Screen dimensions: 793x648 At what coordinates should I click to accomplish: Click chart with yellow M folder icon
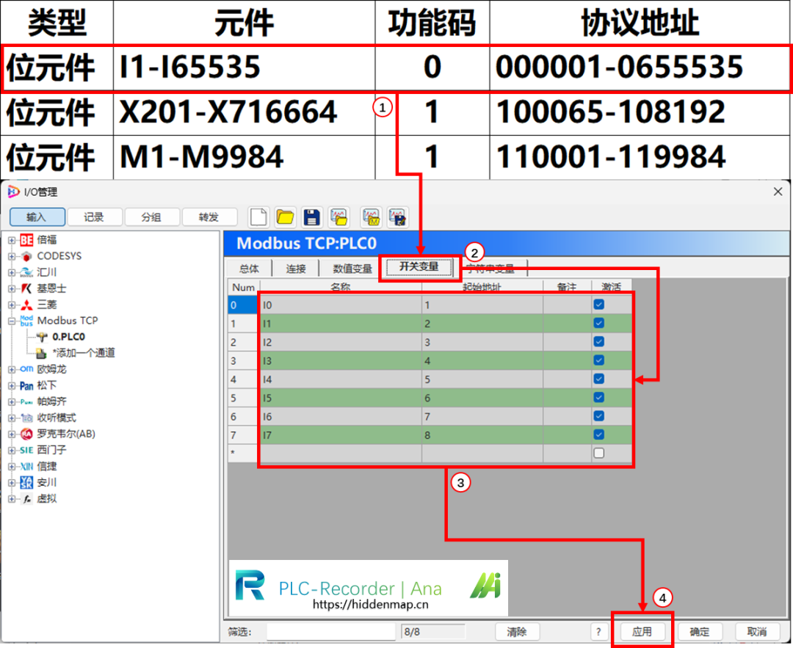372,217
